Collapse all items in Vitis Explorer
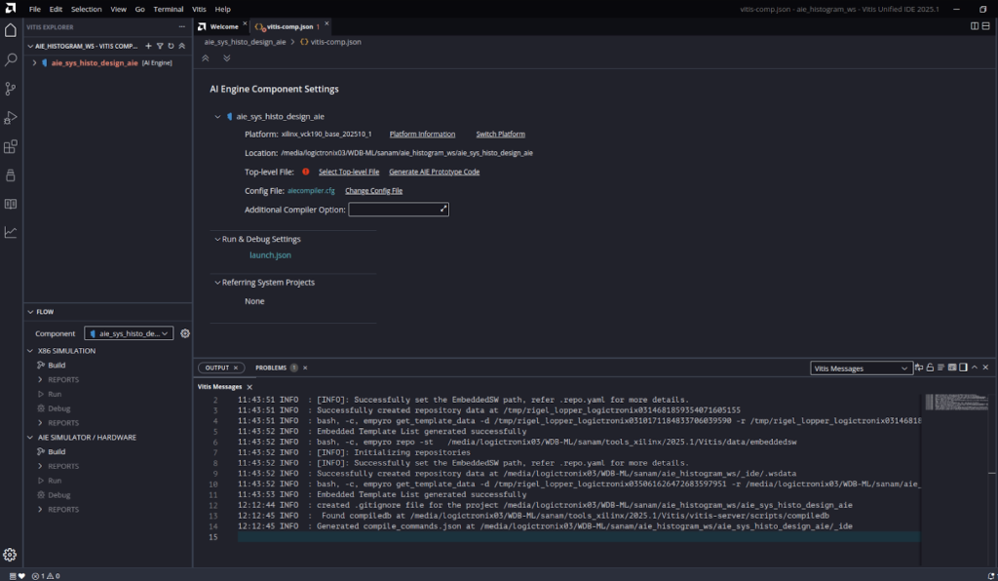998x581 pixels. 182,46
